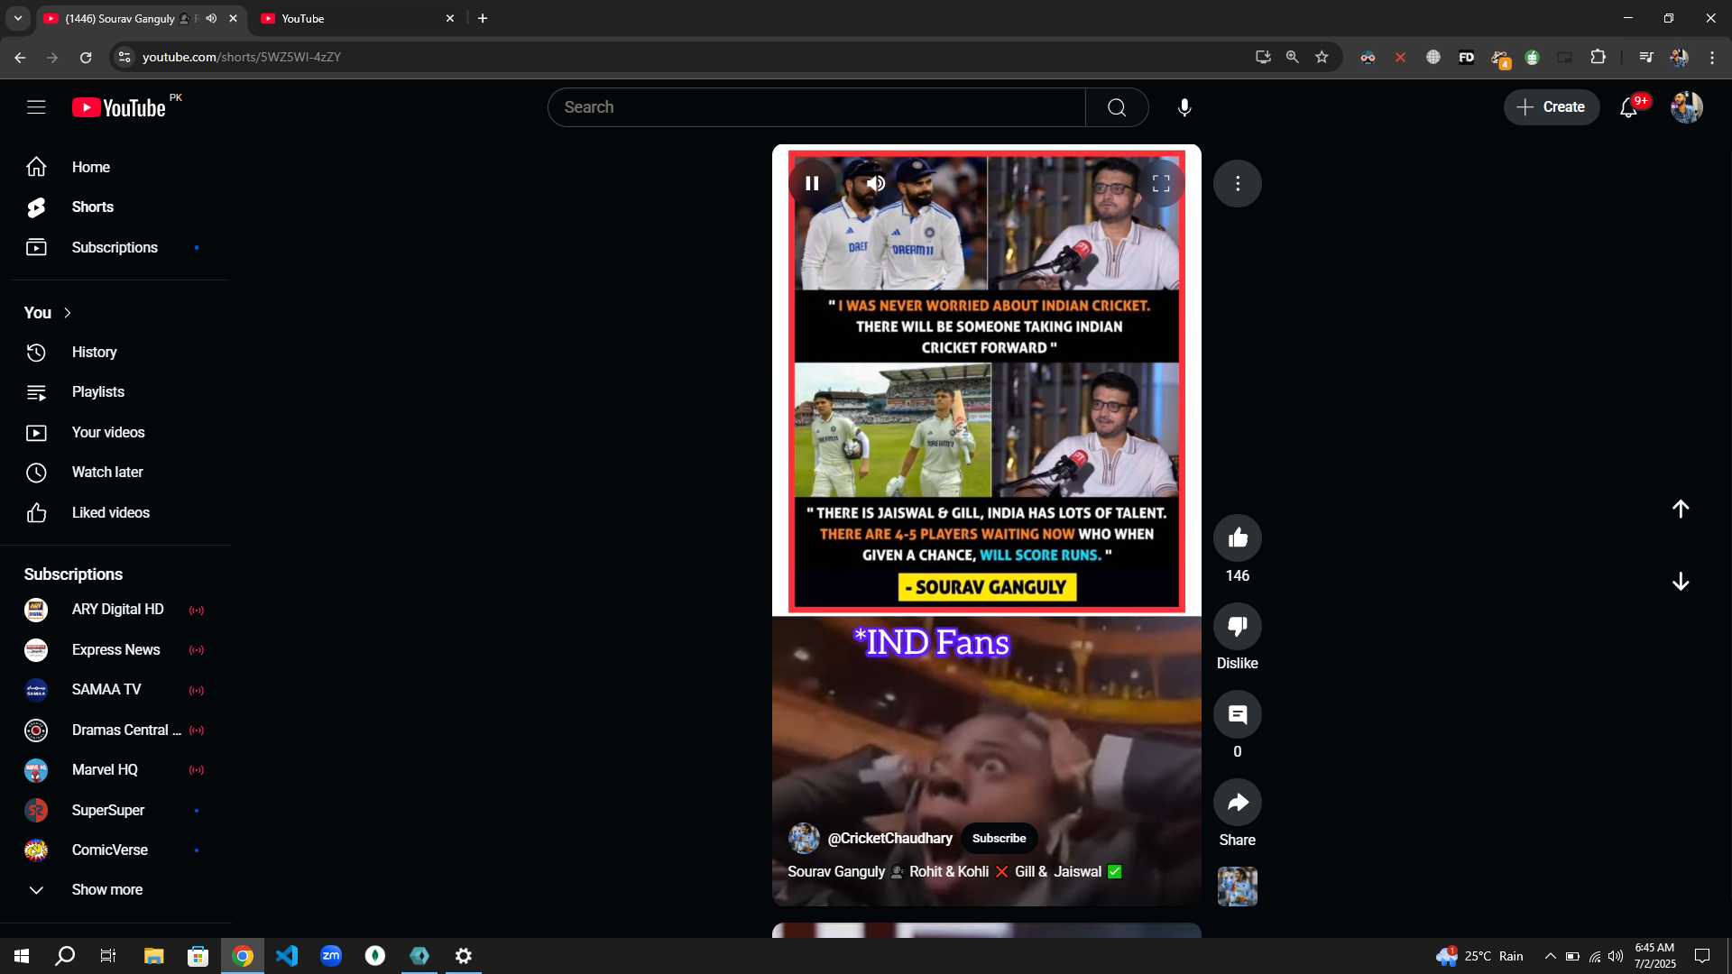Open SuperSuper channel
This screenshot has width=1732, height=974.
coord(115,810)
